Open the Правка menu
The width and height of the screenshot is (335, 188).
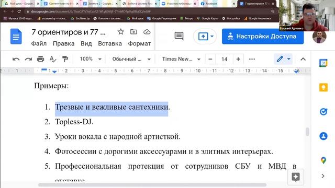(64, 44)
